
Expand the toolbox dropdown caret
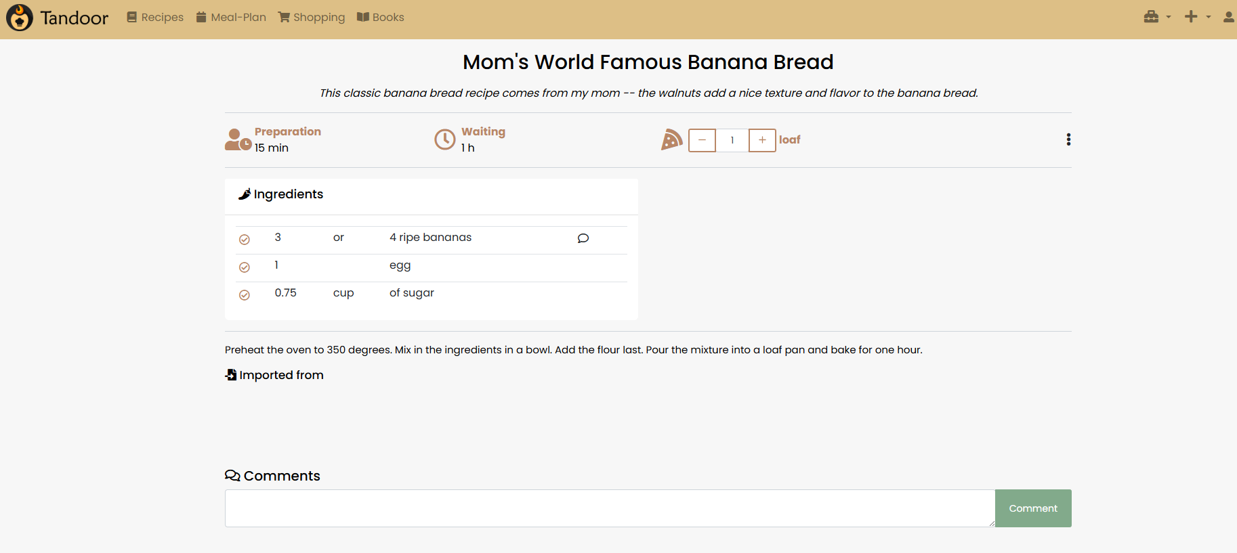(1169, 18)
